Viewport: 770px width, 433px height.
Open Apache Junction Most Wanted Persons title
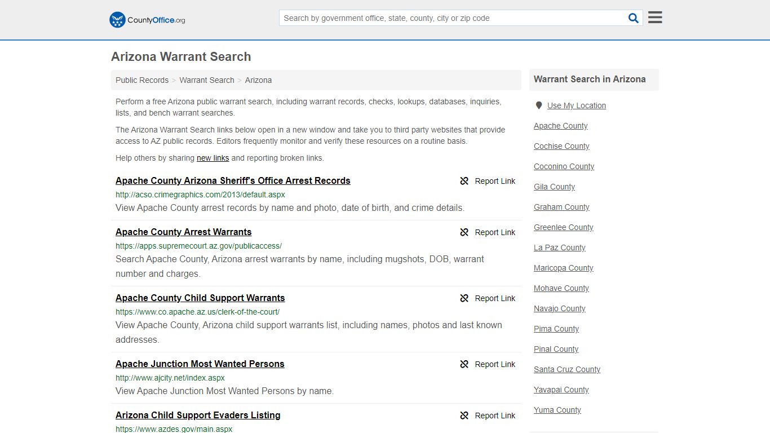coord(200,364)
